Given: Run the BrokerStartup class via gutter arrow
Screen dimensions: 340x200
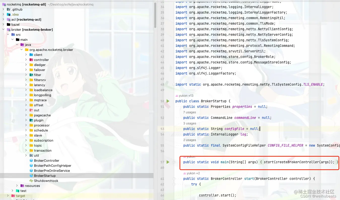Looking at the screenshot, I should [168, 101].
